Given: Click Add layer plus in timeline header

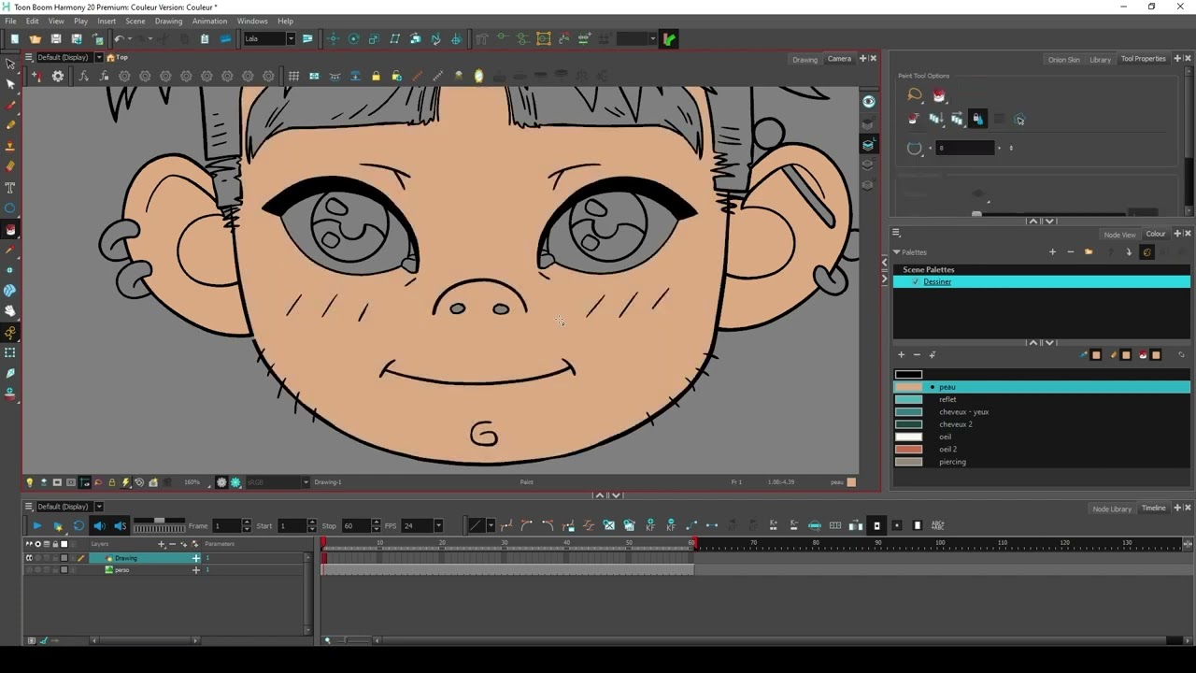Looking at the screenshot, I should coord(161,544).
